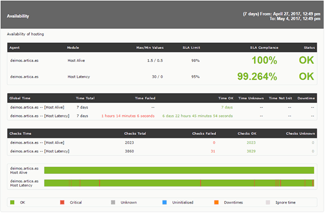Select the 100% SLA compliance value
Viewport: 325px width, 213px height.
[264, 60]
